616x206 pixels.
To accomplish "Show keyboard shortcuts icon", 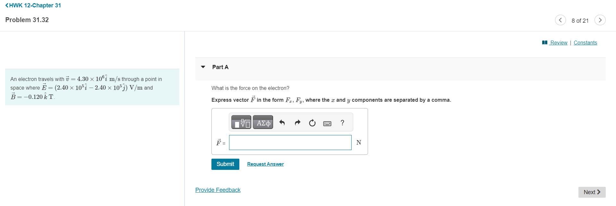I will pos(327,123).
